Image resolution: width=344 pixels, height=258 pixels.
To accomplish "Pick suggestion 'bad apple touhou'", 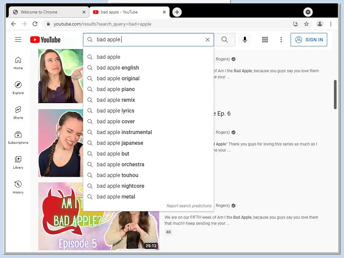I will (148, 175).
